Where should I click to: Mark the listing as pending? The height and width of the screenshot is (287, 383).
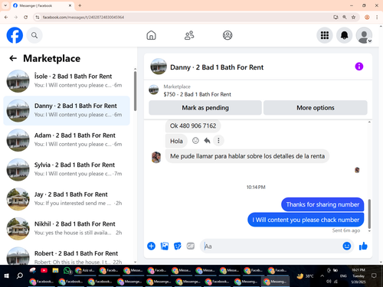(205, 108)
